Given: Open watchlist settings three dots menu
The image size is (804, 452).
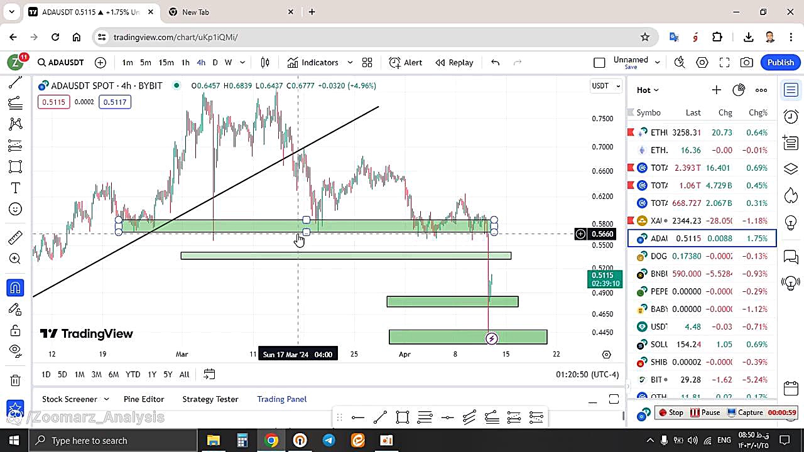Looking at the screenshot, I should pos(761,90).
